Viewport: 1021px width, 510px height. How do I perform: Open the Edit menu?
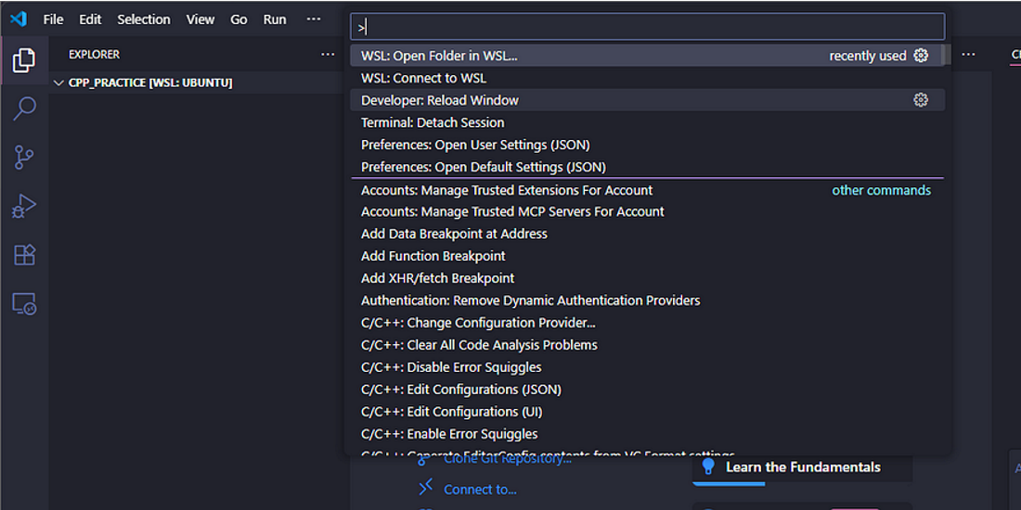click(91, 19)
